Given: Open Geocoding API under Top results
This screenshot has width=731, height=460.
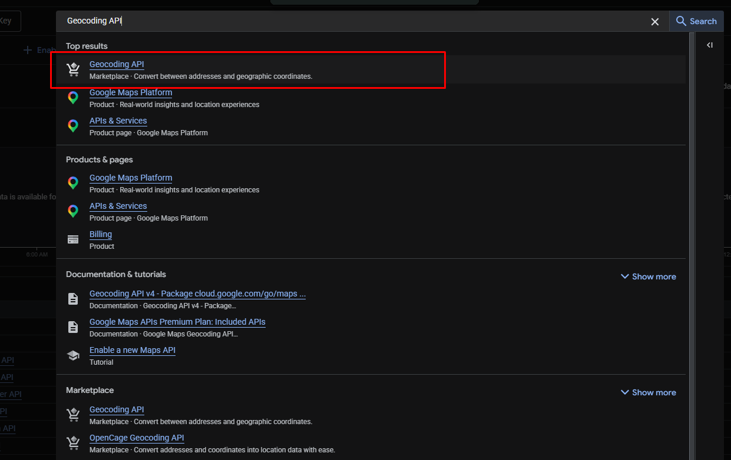Looking at the screenshot, I should (x=117, y=64).
